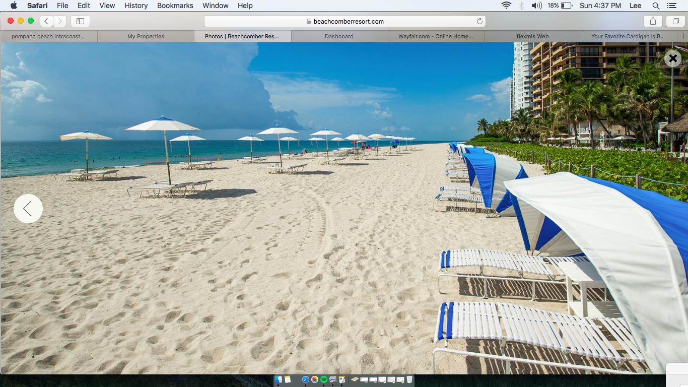
Task: Open the Bookmarks menu
Action: (x=175, y=6)
